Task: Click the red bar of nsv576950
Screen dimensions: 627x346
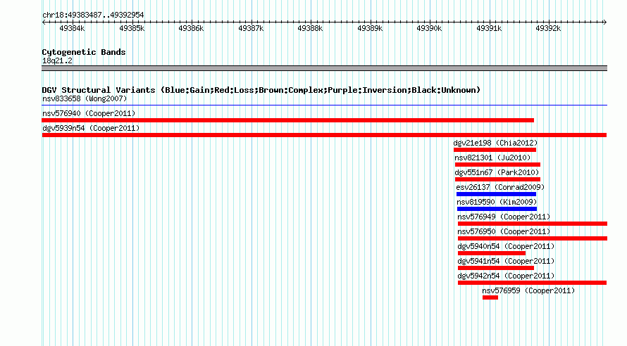Action: pos(533,238)
